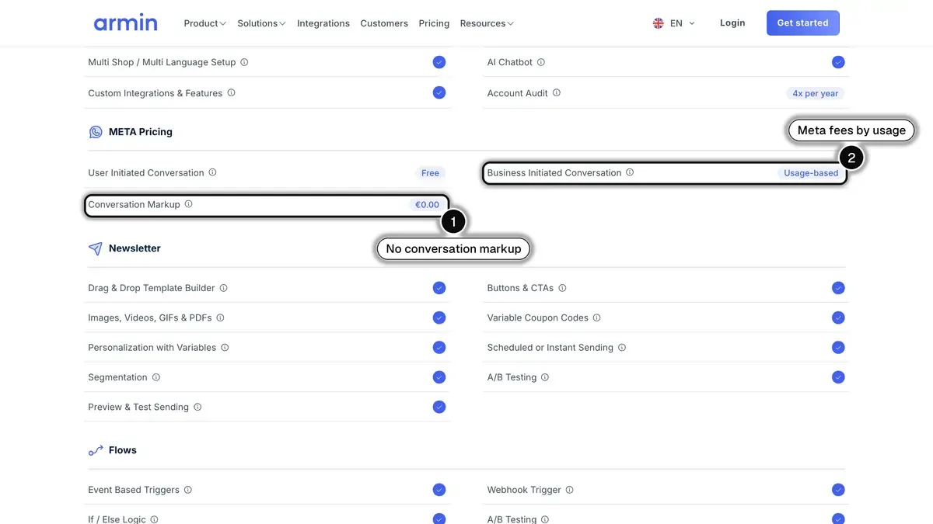
Task: Click checkmark for Buttons & CTAs
Action: coord(838,288)
